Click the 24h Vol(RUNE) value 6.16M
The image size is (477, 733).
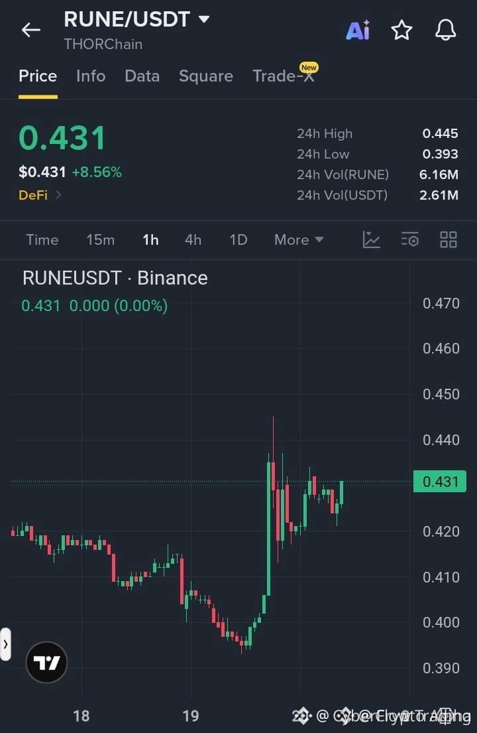point(439,175)
